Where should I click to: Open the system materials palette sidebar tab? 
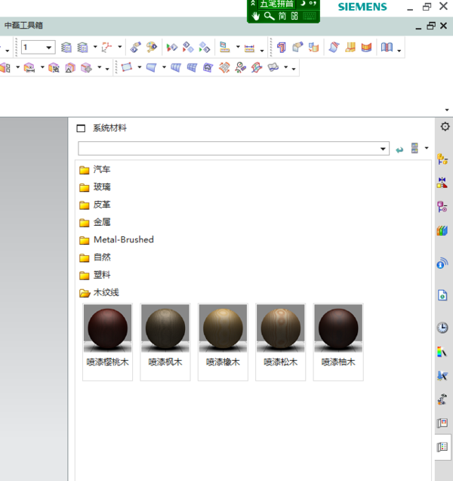[442, 447]
